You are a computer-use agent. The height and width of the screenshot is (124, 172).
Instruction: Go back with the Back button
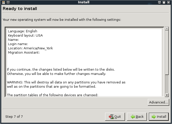pyautogui.click(x=137, y=116)
